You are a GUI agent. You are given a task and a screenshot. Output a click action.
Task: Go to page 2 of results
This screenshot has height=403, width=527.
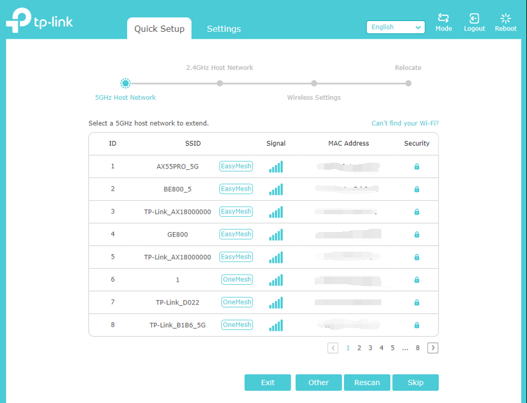point(359,348)
